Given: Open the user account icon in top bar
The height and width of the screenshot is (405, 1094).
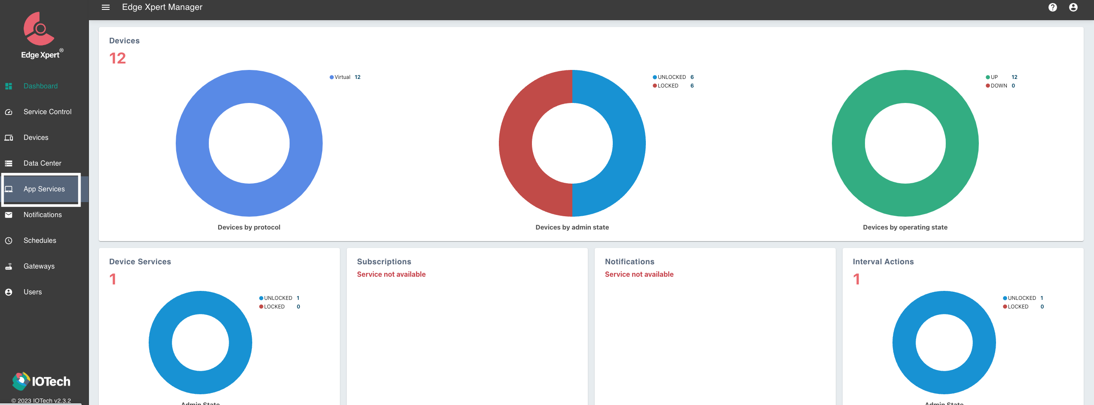Looking at the screenshot, I should click(x=1073, y=7).
